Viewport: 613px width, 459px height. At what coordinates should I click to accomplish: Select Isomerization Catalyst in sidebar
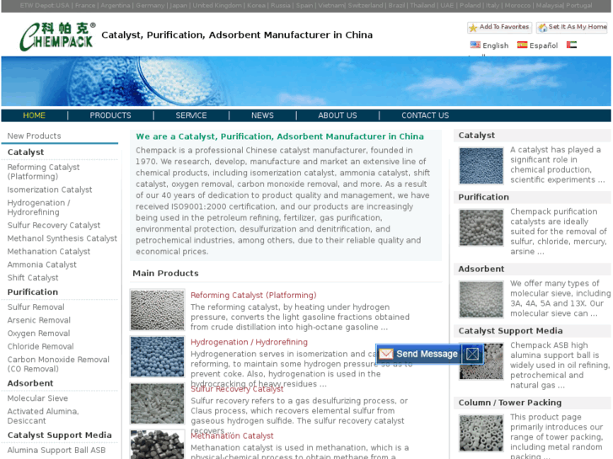click(x=50, y=189)
